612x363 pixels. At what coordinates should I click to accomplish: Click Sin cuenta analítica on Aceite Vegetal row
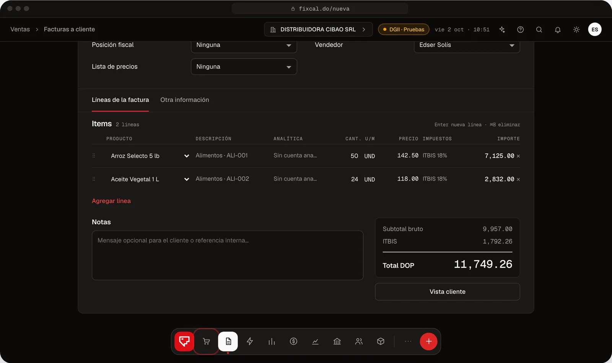click(x=295, y=179)
